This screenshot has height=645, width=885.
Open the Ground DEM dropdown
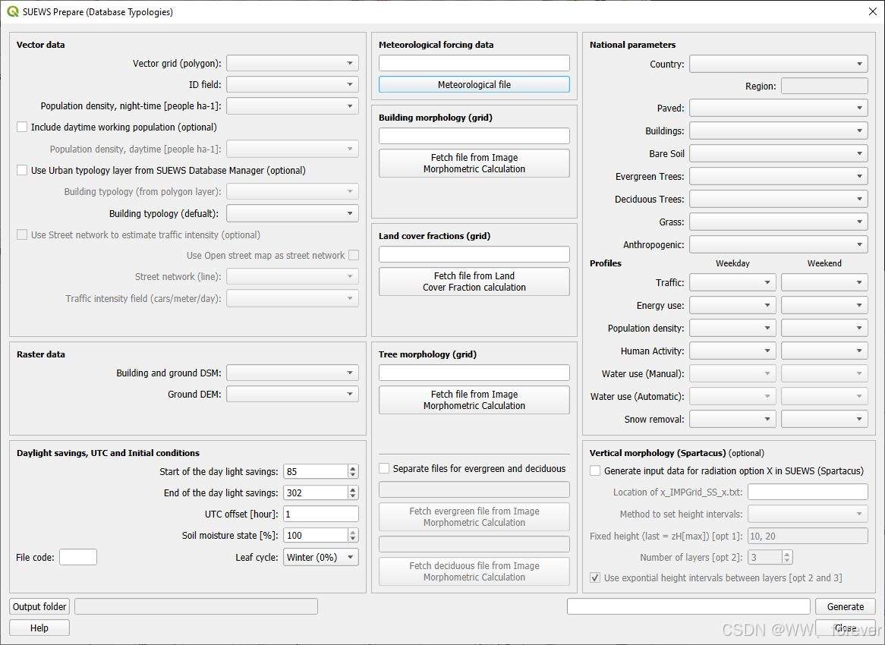click(x=292, y=394)
